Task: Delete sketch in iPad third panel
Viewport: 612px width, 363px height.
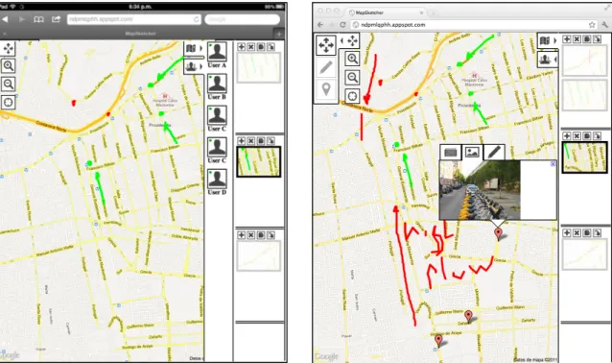Action: point(251,235)
